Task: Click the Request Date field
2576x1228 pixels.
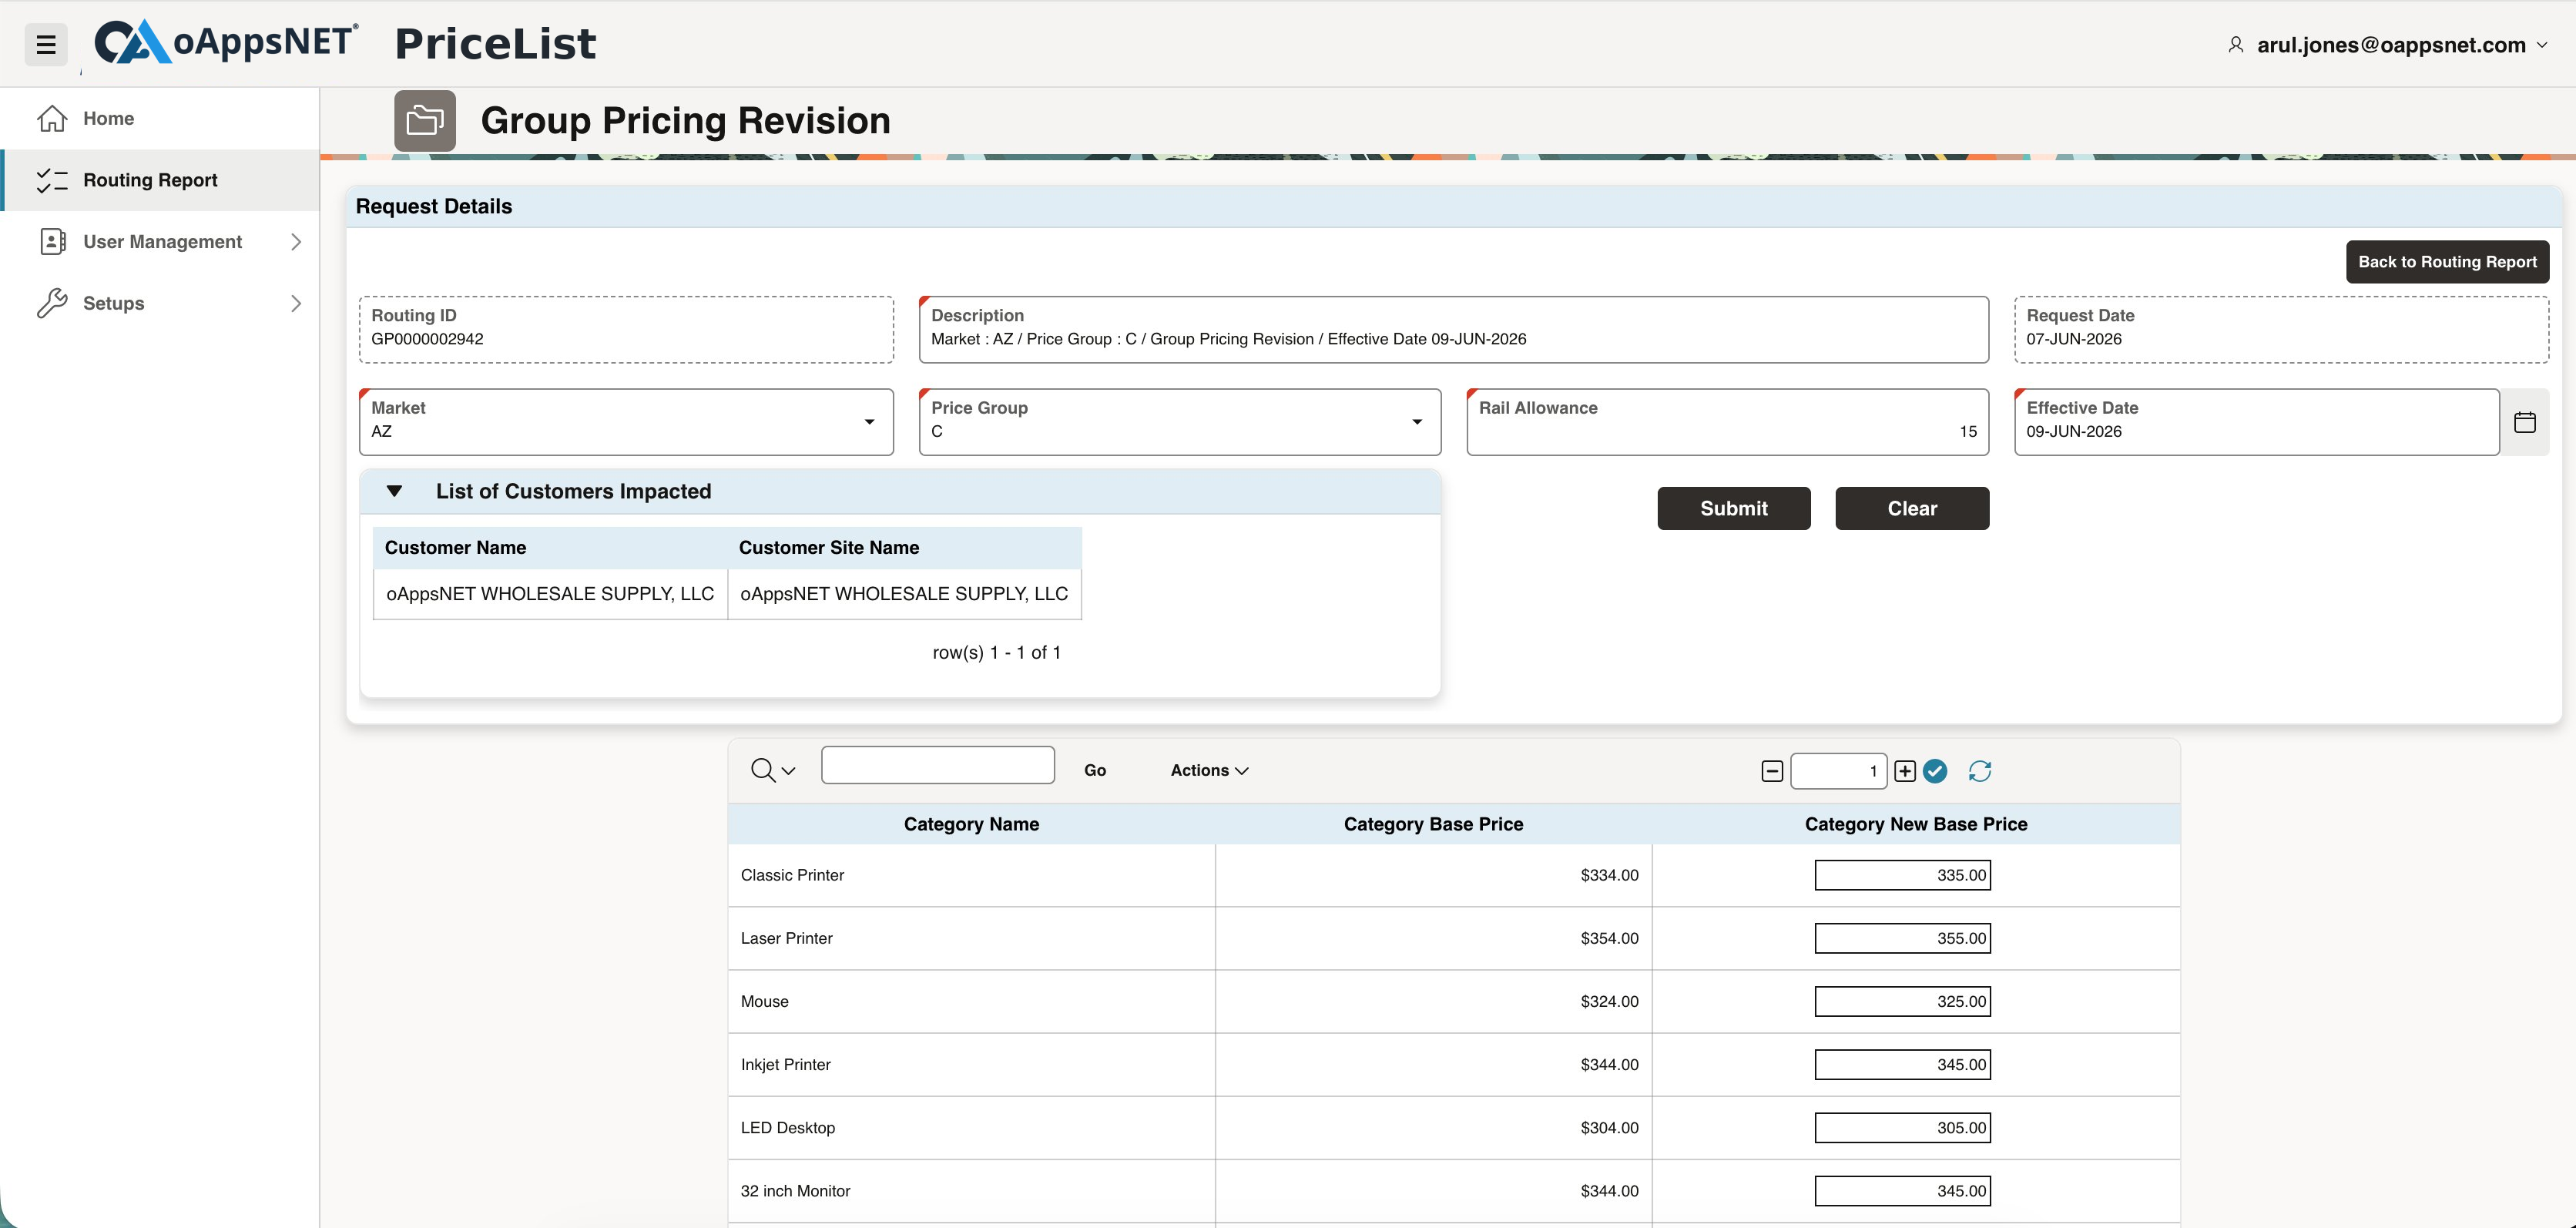Action: pyautogui.click(x=2281, y=329)
